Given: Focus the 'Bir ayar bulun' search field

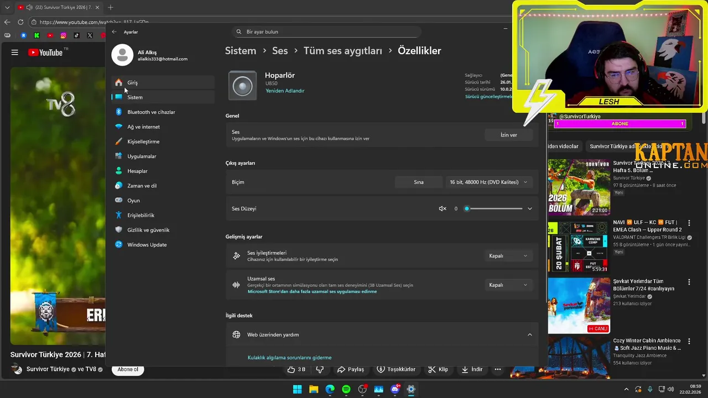Looking at the screenshot, I should click(327, 32).
